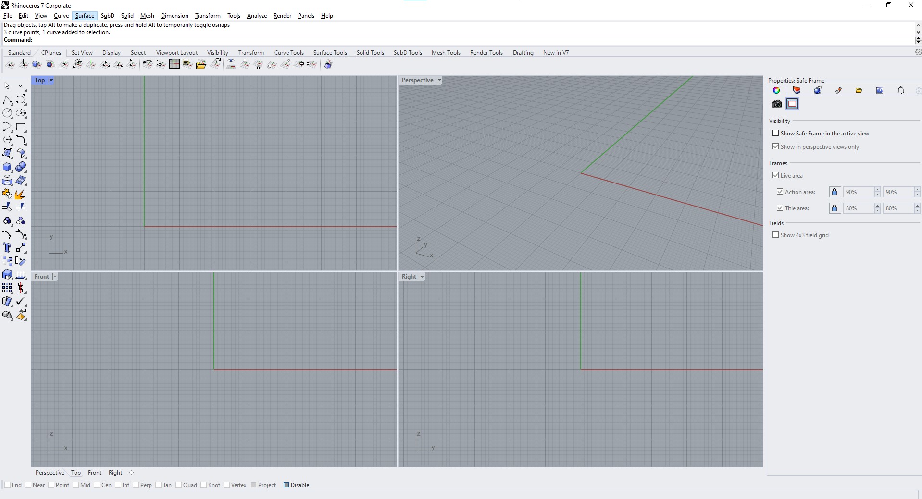Enable the Near object snap
The image size is (922, 499).
[28, 485]
